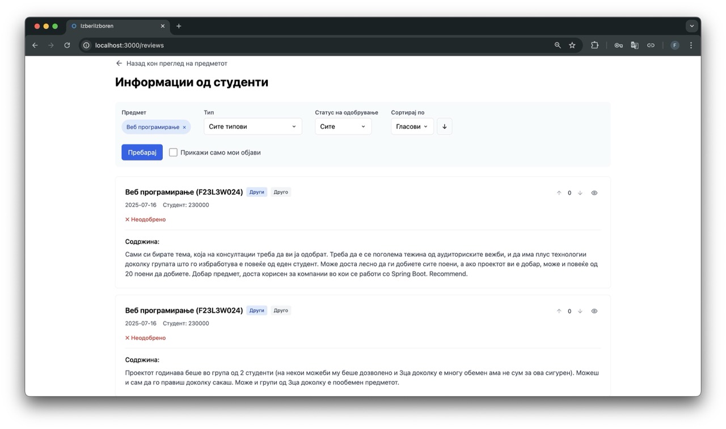Click the Пребарај search button
The width and height of the screenshot is (726, 429).
click(142, 153)
